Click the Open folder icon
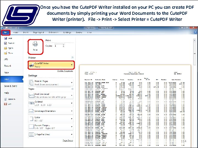Image resolution: width=198 pixels, height=148 pixels. point(5,48)
